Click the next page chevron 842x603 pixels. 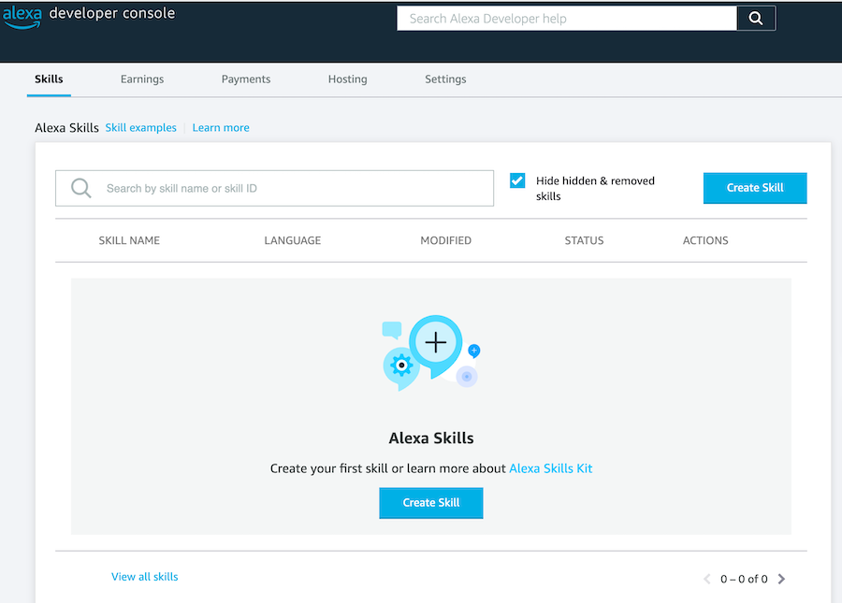pyautogui.click(x=781, y=579)
